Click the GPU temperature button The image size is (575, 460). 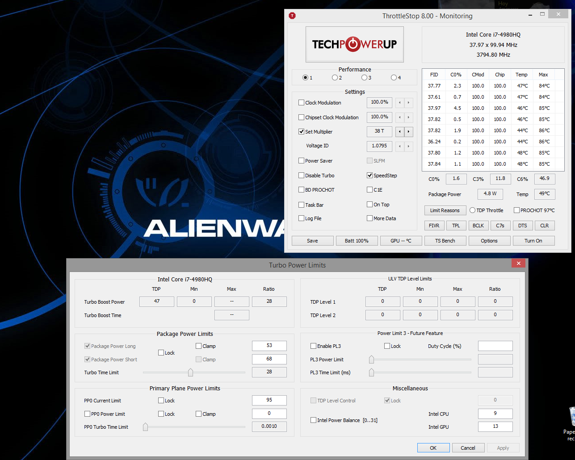tap(401, 241)
